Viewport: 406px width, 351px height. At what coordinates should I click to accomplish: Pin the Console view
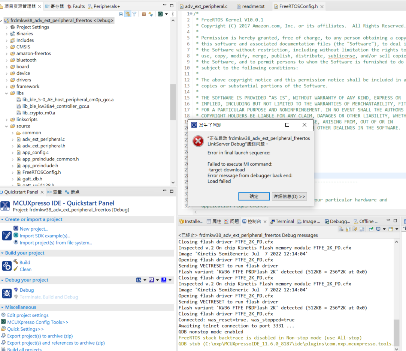pyautogui.click(x=372, y=229)
